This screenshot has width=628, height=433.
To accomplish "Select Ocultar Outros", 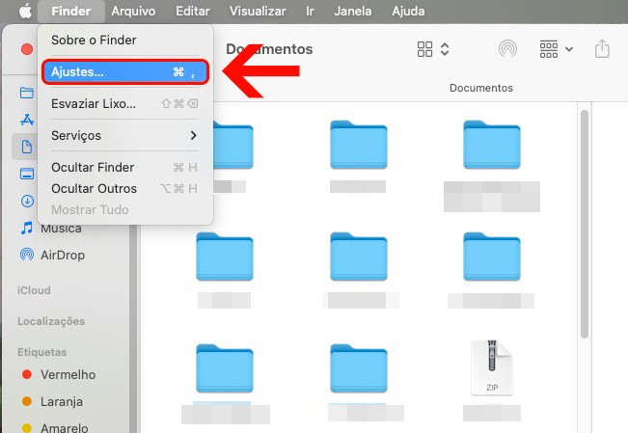I will coord(125,188).
